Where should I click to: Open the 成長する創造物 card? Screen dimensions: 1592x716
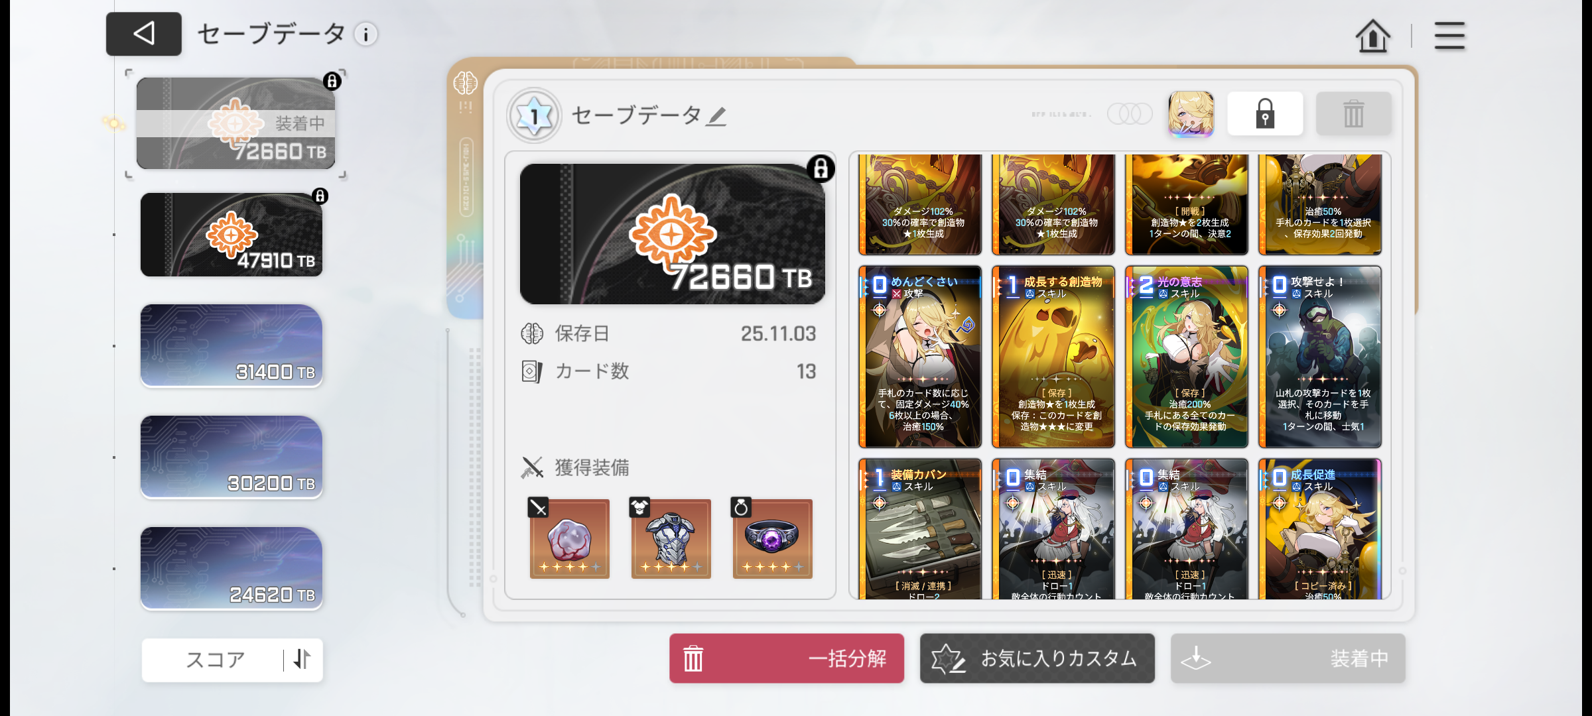(x=1053, y=357)
